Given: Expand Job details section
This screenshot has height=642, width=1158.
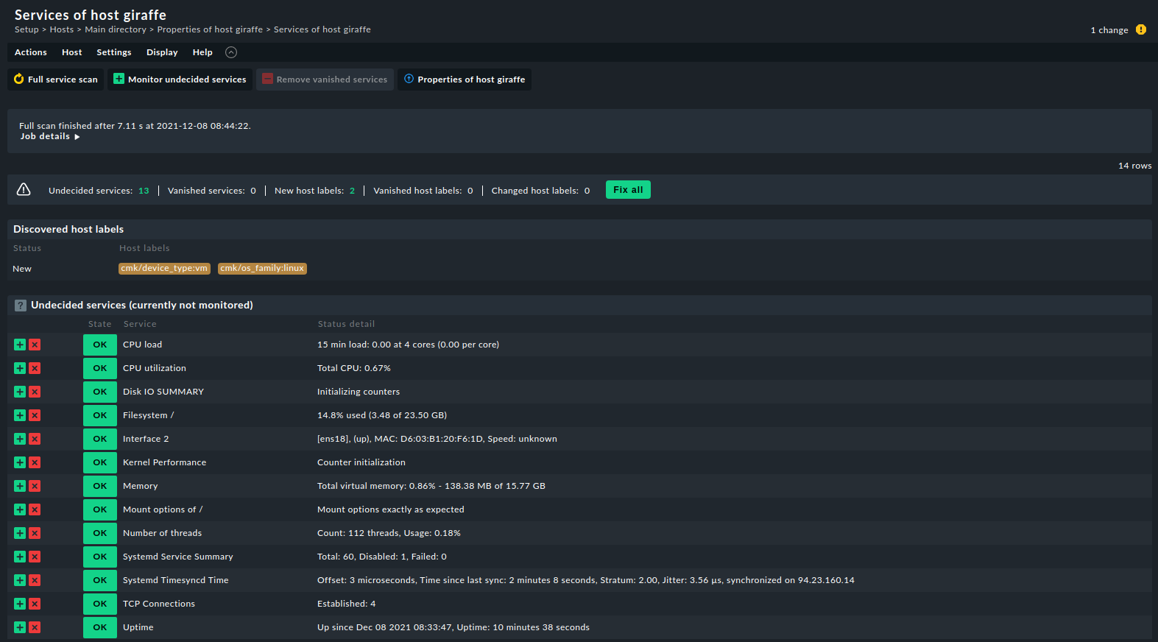Looking at the screenshot, I should (x=49, y=136).
